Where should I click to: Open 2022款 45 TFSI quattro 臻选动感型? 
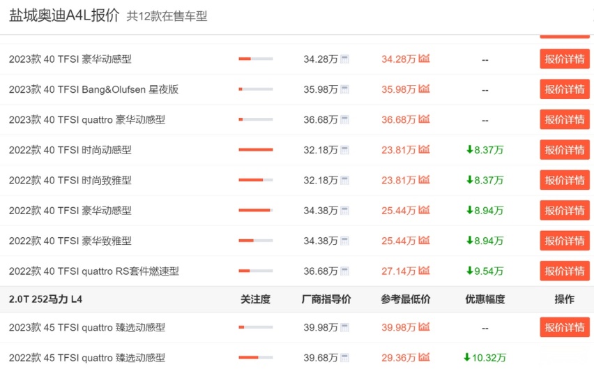click(87, 357)
